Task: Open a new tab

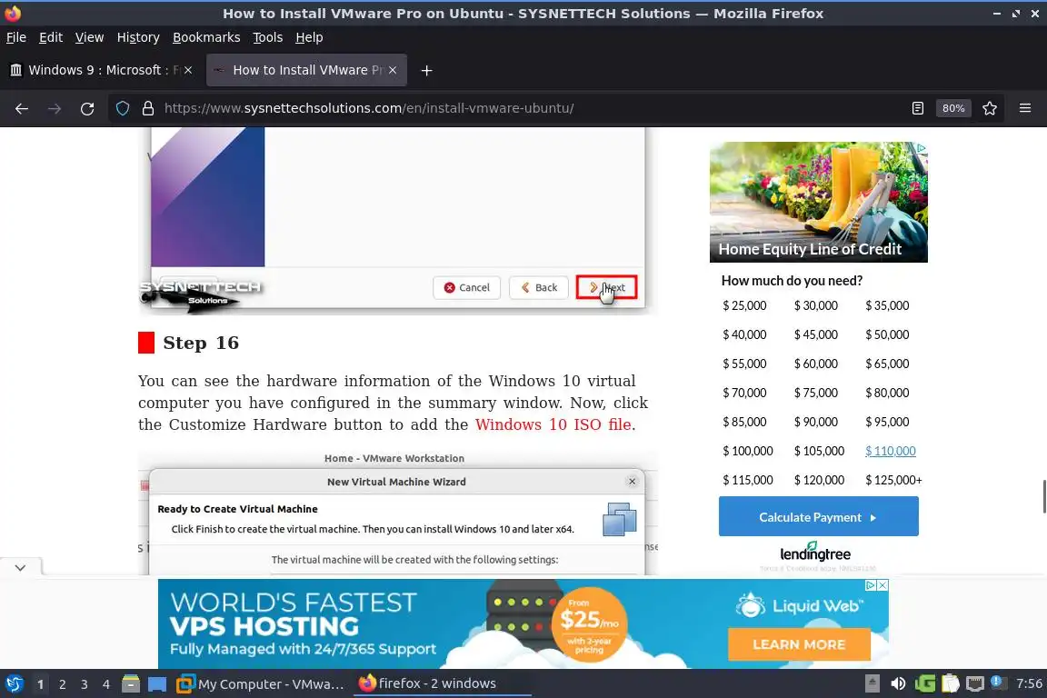Action: 426,70
